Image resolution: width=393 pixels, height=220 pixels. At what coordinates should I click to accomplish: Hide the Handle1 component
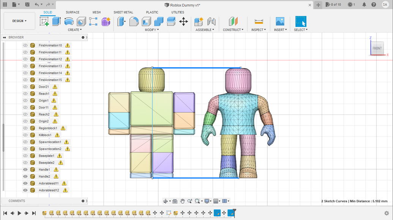(x=25, y=170)
